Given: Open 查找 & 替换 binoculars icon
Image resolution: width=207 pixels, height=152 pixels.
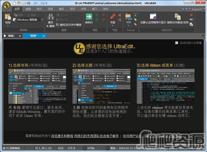Looking at the screenshot, I should click(50, 17).
